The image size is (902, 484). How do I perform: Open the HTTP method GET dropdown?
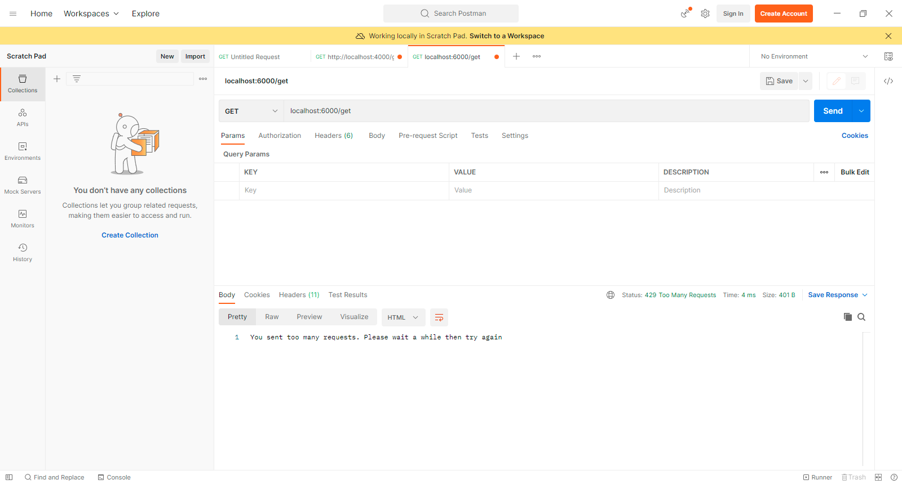point(251,111)
